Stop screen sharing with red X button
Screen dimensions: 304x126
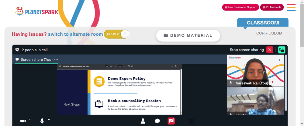[269, 50]
